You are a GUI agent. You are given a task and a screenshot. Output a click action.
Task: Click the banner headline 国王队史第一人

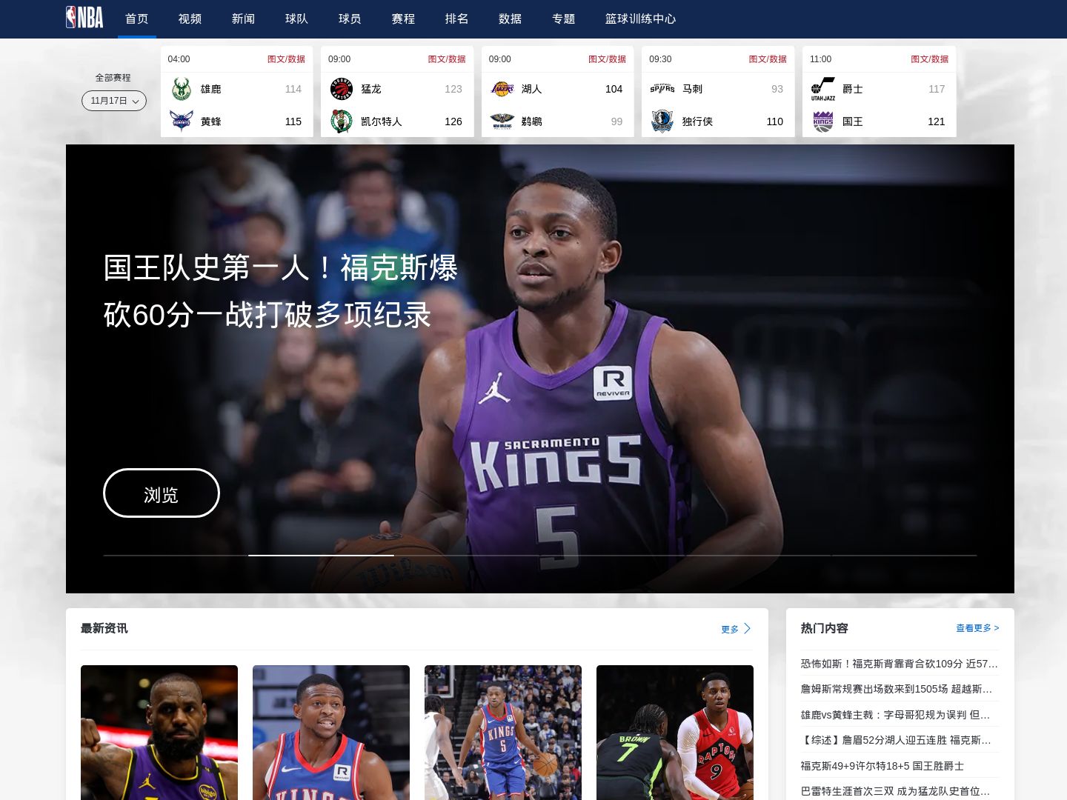[x=280, y=291]
